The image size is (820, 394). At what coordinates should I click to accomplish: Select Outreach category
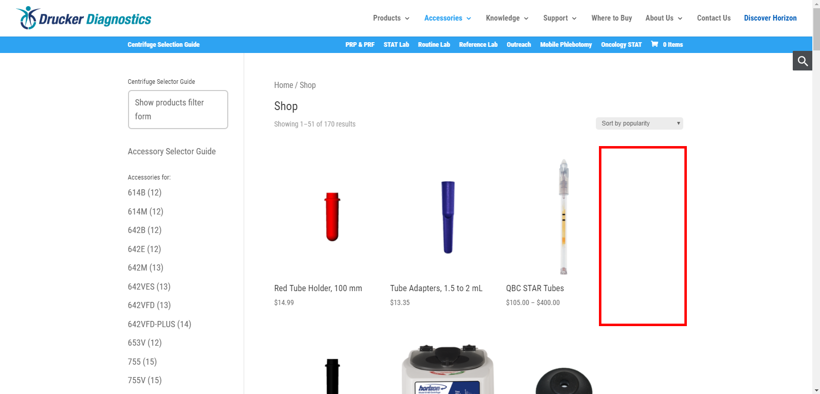[519, 45]
